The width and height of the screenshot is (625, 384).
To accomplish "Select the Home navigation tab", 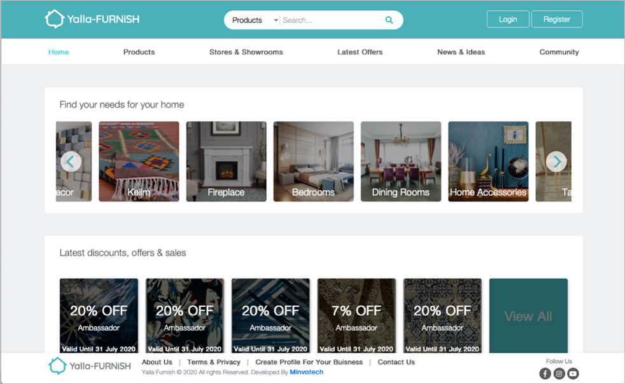I will [x=59, y=51].
